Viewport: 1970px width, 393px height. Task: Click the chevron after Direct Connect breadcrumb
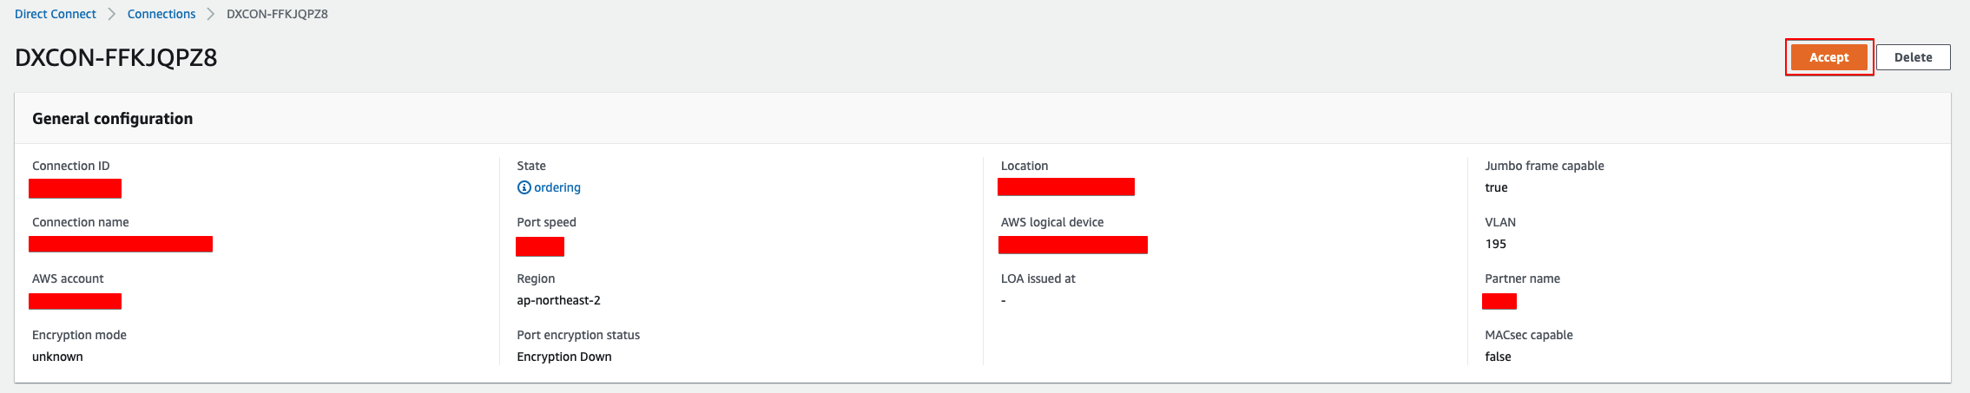pos(112,14)
